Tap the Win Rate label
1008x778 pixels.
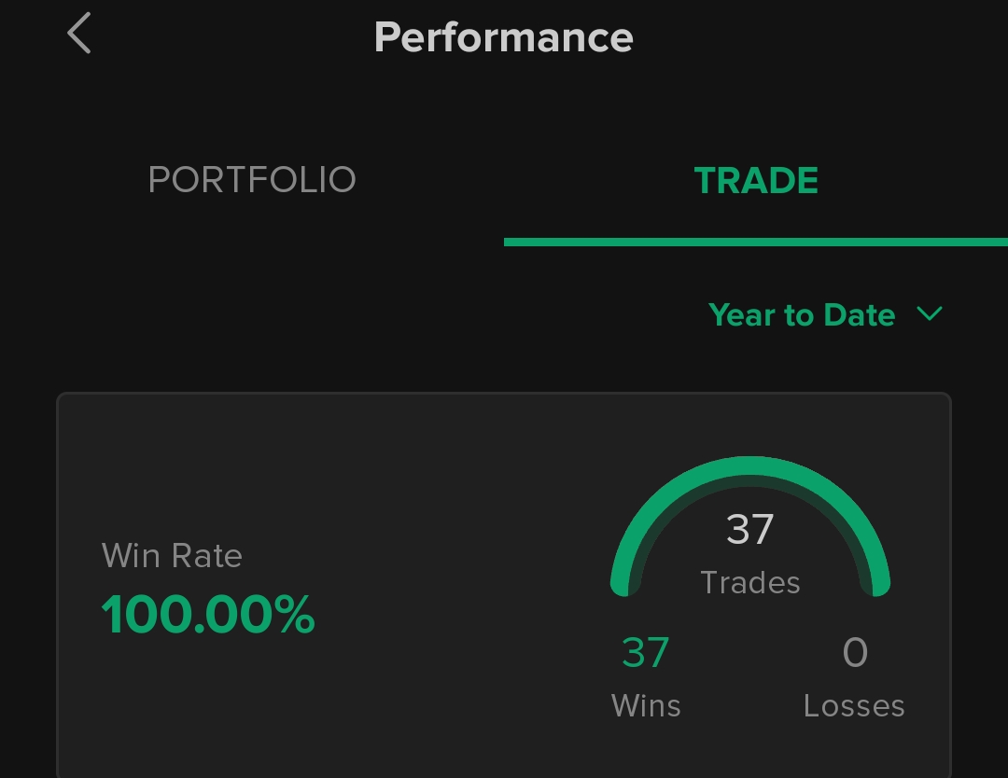(x=172, y=555)
